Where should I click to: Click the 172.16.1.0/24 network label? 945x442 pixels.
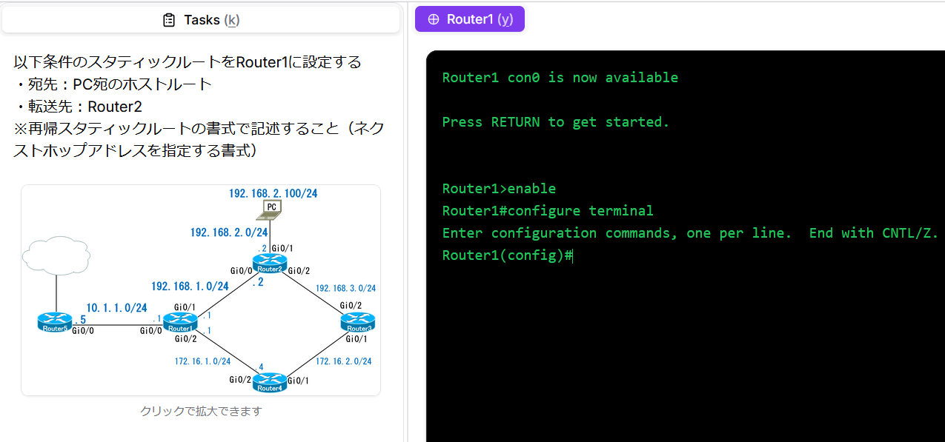point(202,361)
